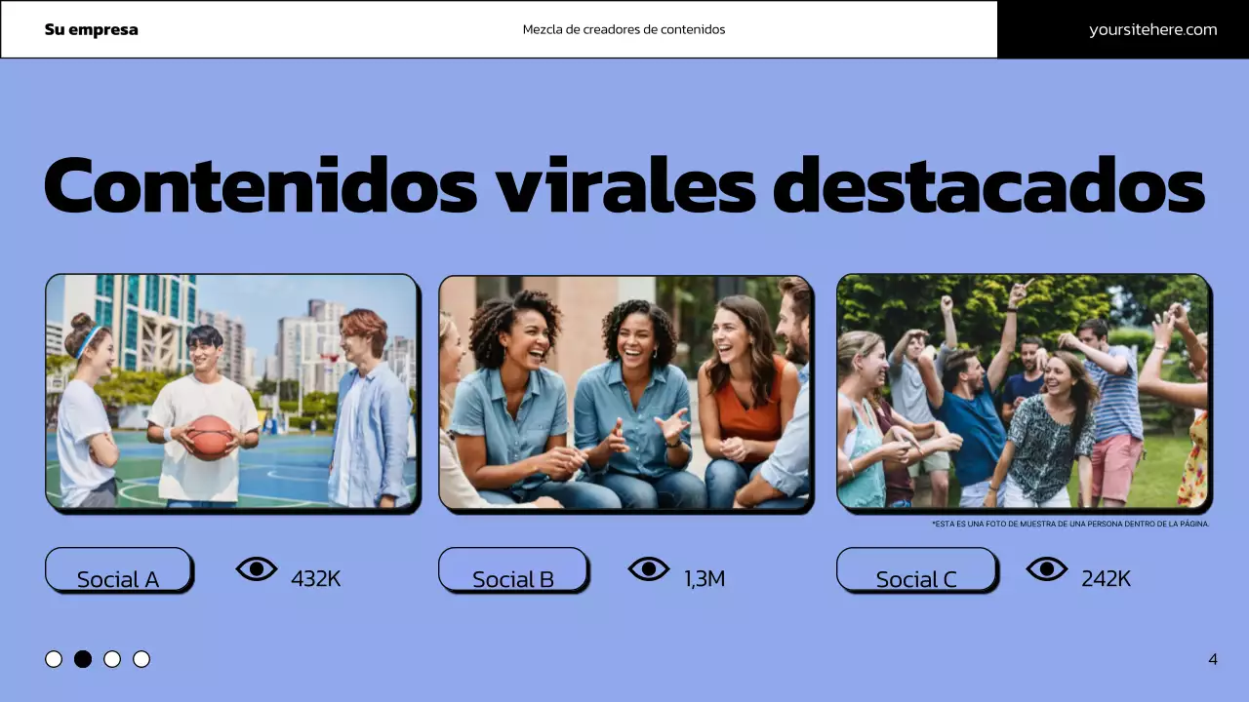
Task: Click the eye icon next to 1,3M
Action: tap(651, 568)
